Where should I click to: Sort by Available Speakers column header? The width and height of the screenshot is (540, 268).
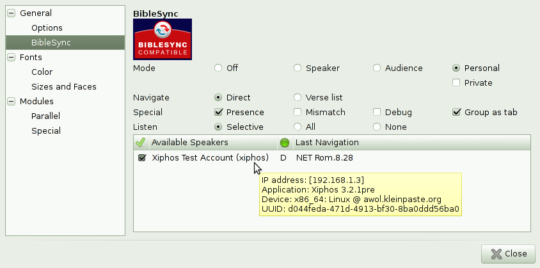213,142
